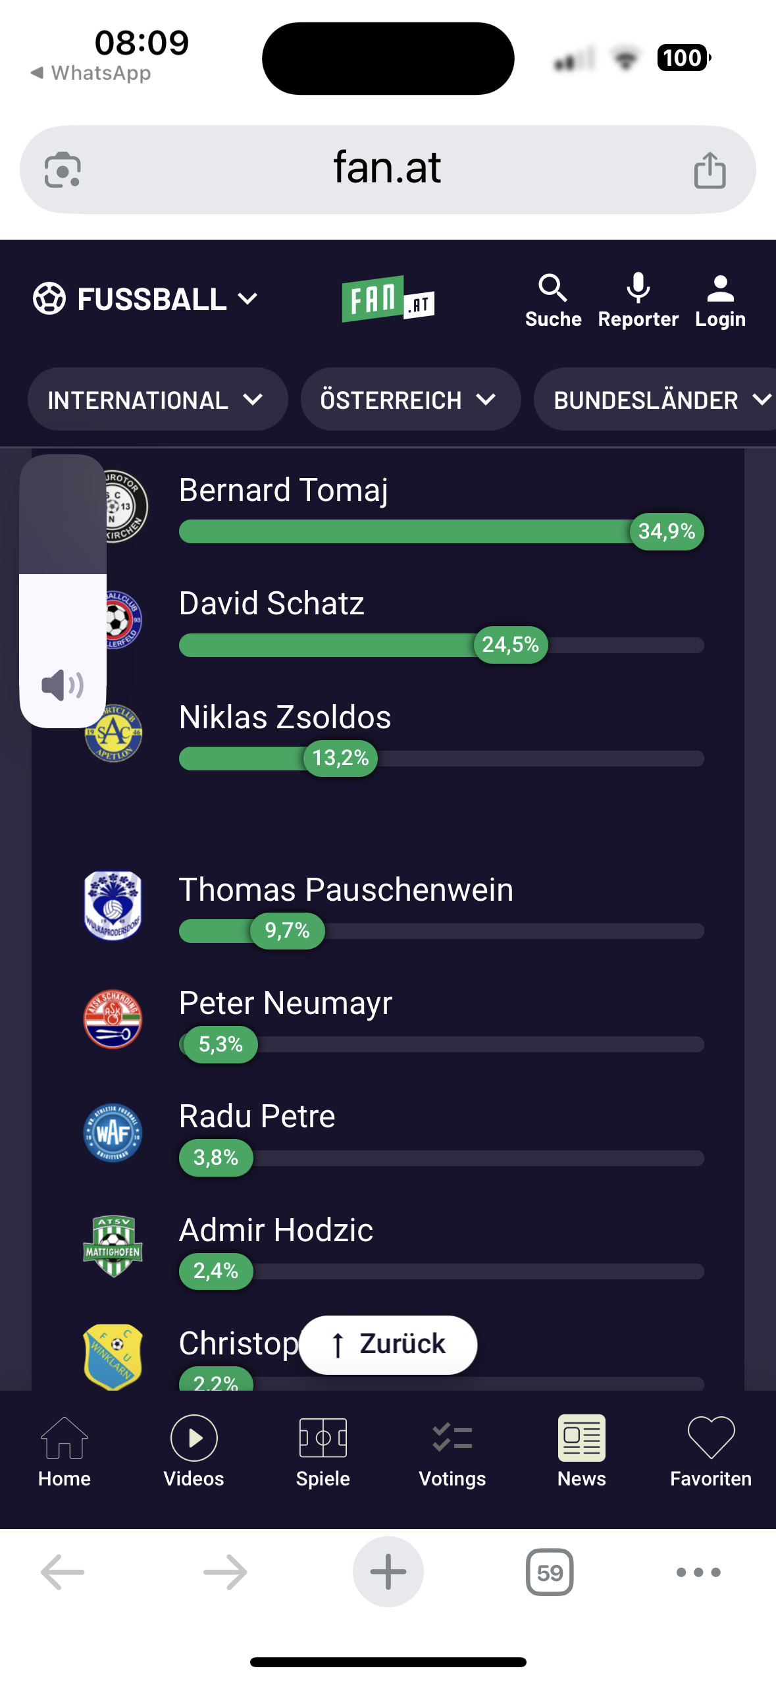
Task: Tap the FAN.AT logo
Action: (x=388, y=299)
